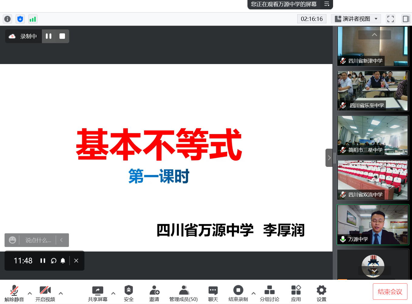This screenshot has width=412, height=304.
Task: Open the Apps (应用) menu
Action: coord(296,293)
